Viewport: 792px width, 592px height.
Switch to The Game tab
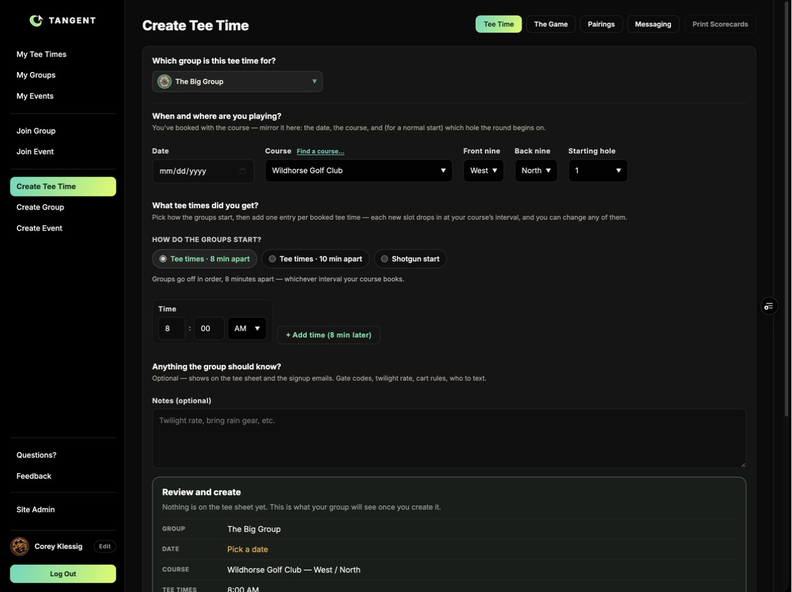pos(551,24)
